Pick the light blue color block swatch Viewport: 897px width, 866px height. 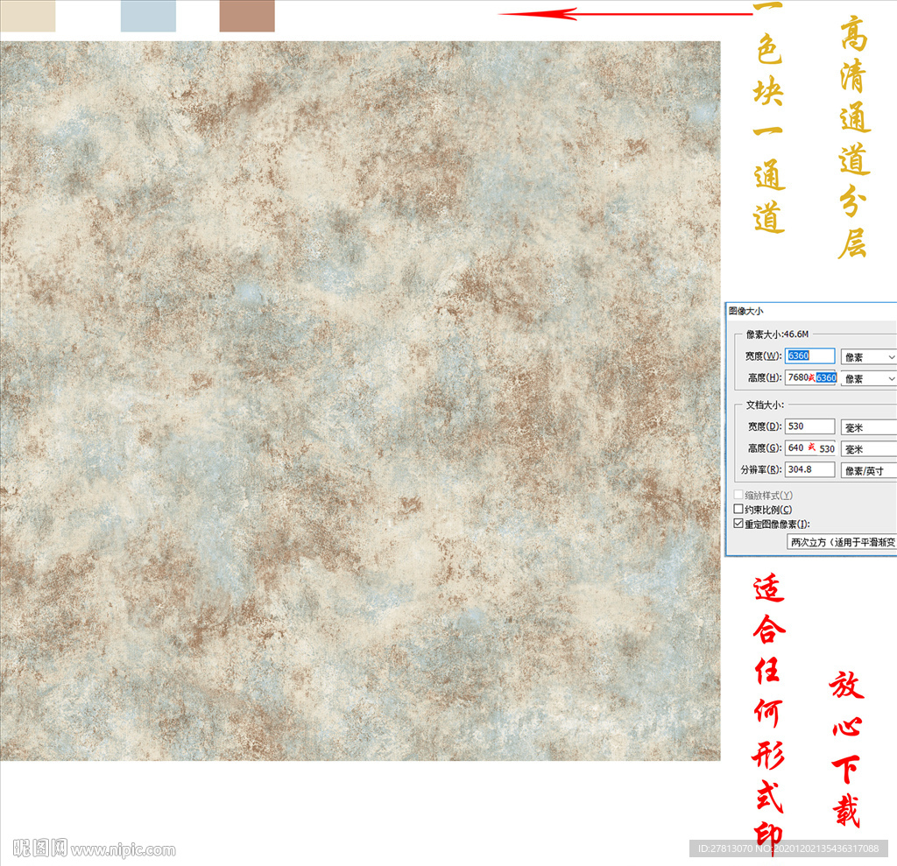(148, 16)
